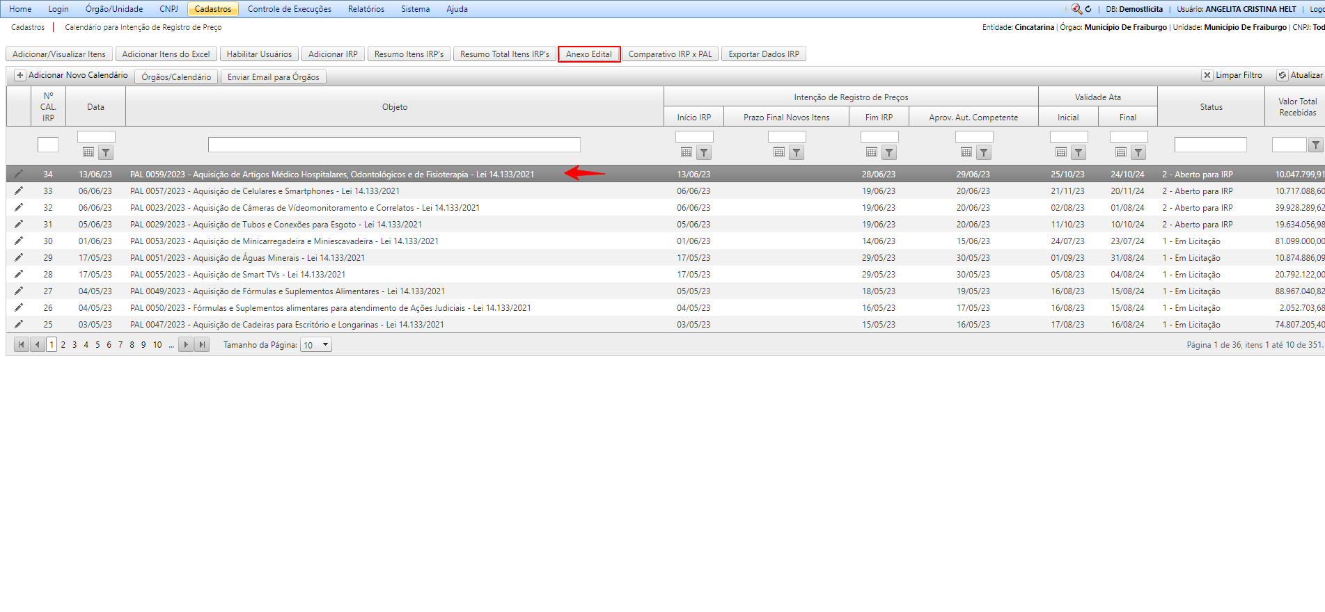Go to the last page of results
1325x612 pixels.
202,344
